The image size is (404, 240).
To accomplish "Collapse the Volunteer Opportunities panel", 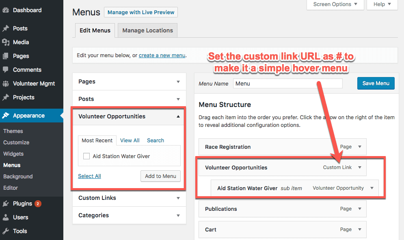I will pyautogui.click(x=178, y=116).
